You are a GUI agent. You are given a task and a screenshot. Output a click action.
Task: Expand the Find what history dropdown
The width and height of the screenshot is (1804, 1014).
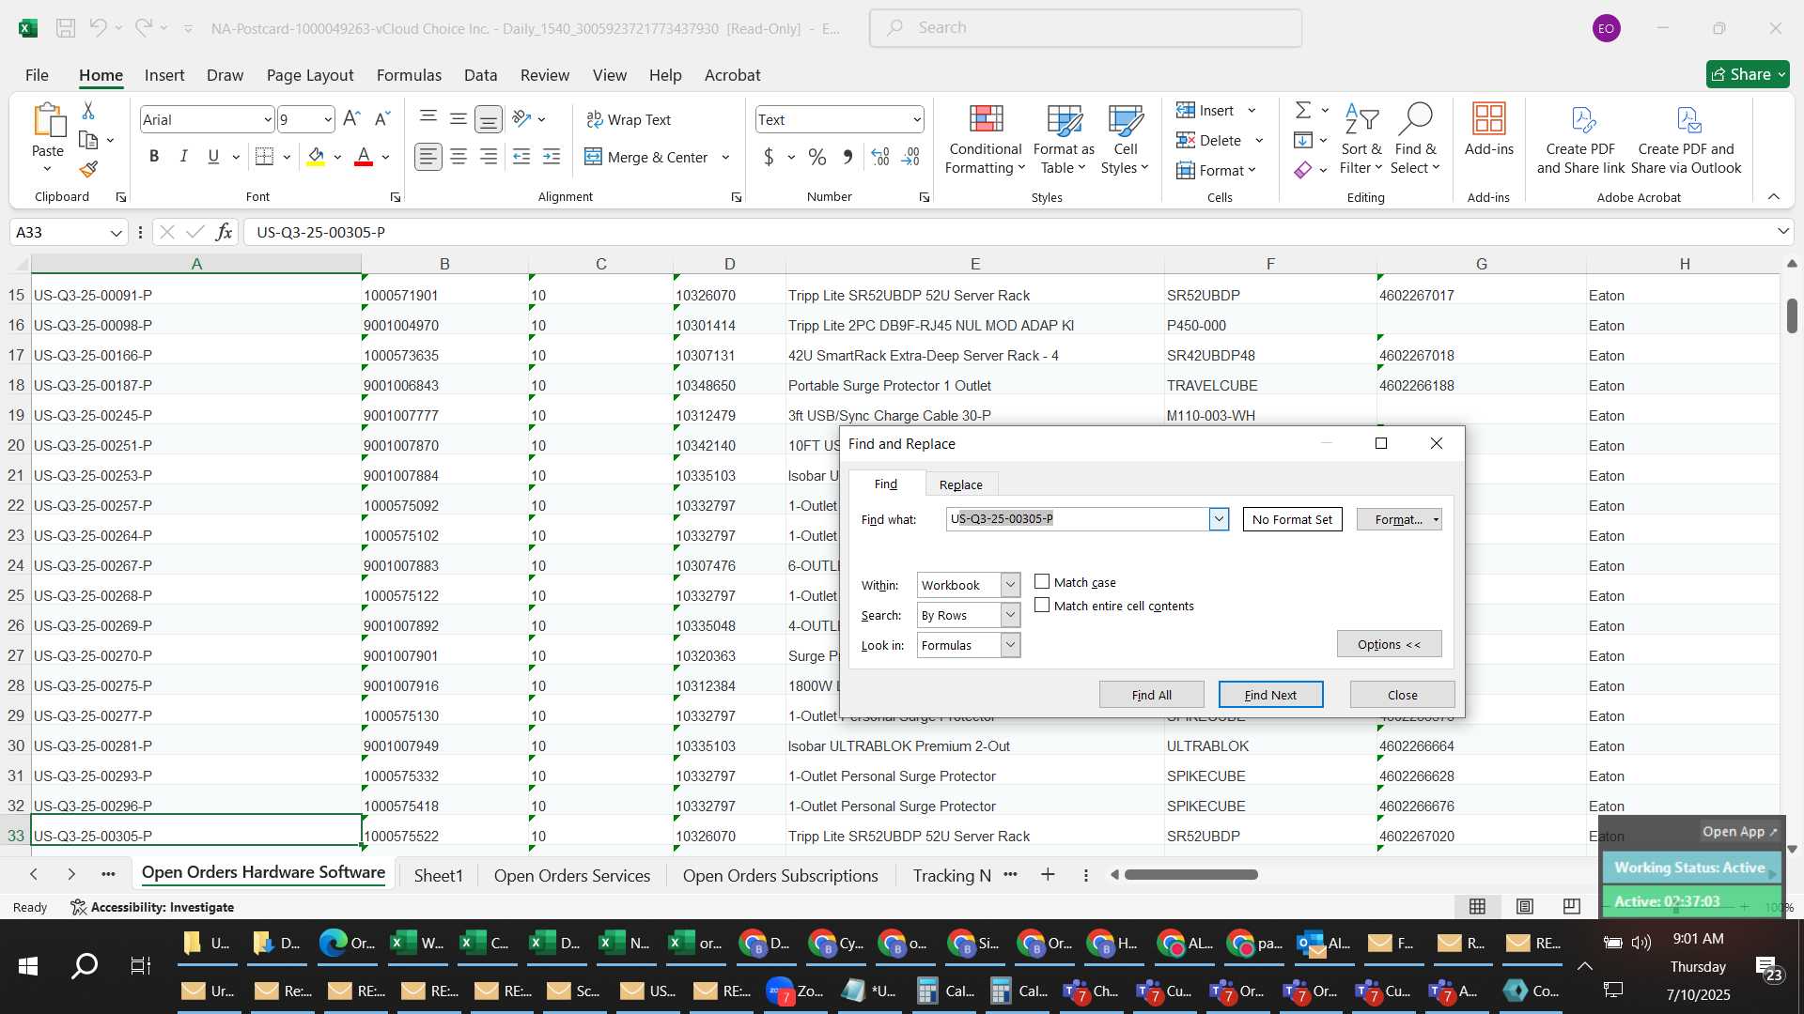pyautogui.click(x=1219, y=519)
